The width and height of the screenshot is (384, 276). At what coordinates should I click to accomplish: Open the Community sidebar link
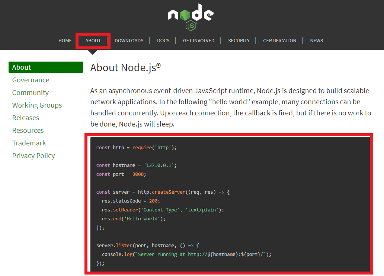tap(31, 93)
